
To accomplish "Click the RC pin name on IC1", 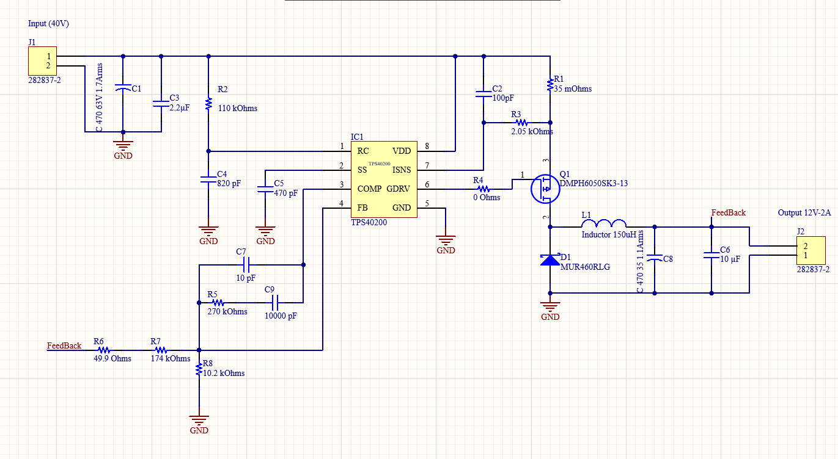I will (363, 151).
